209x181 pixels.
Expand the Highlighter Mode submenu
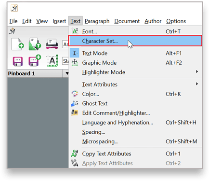pyautogui.click(x=135, y=72)
